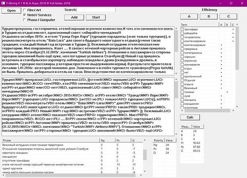Click the Pv polarity value 58
This screenshot has height=178, width=247.
tap(167, 149)
